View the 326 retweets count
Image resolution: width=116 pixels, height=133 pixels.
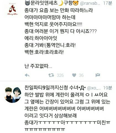click(x=60, y=75)
